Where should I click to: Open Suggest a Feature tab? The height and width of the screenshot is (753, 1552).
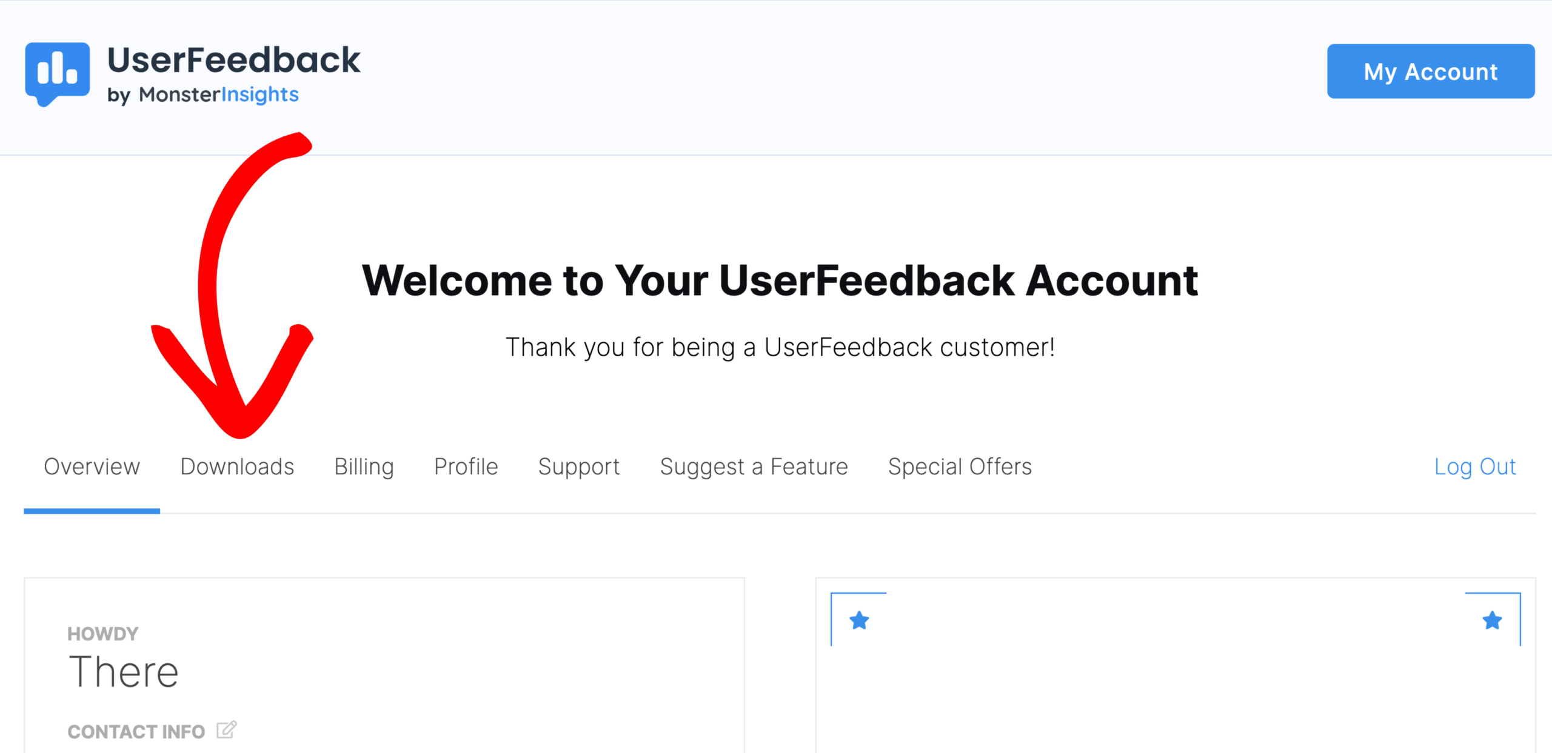coord(754,466)
